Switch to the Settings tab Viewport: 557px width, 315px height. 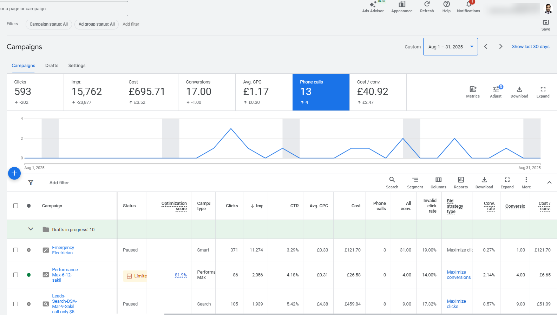[x=77, y=66]
